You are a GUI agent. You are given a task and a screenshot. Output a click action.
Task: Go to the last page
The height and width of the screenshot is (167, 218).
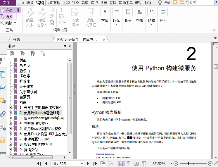tap(95, 163)
